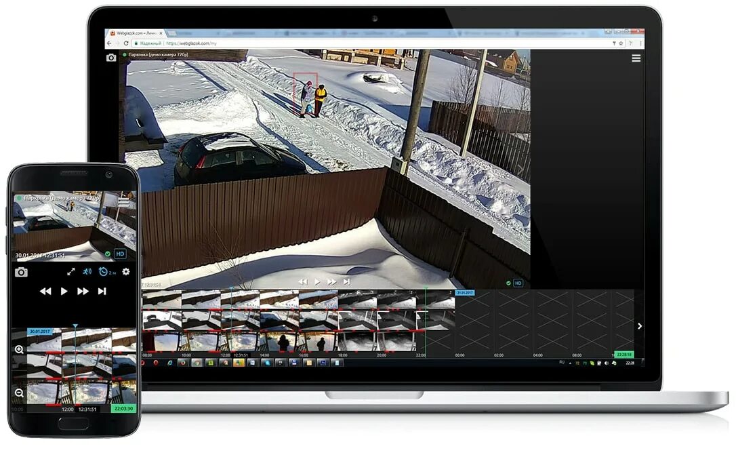This screenshot has width=736, height=457.
Task: Click the 12:31:51 playhead time on the laptop timeline
Action: coord(241,355)
